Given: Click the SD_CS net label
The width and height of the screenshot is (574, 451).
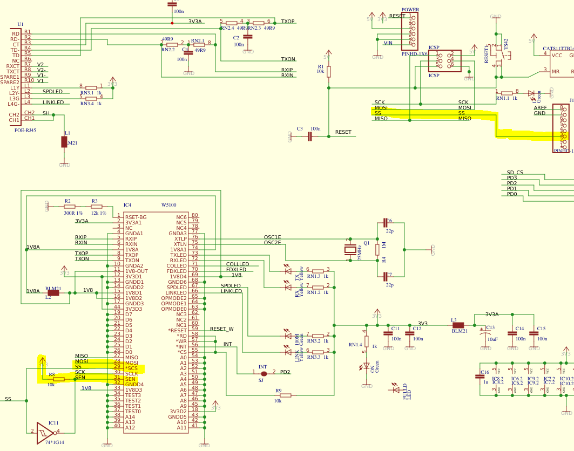Looking at the screenshot, I should point(515,172).
